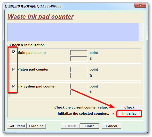152x137 pixels.
Task: Click the scroll up arrow in the message box
Action: pos(141,26)
